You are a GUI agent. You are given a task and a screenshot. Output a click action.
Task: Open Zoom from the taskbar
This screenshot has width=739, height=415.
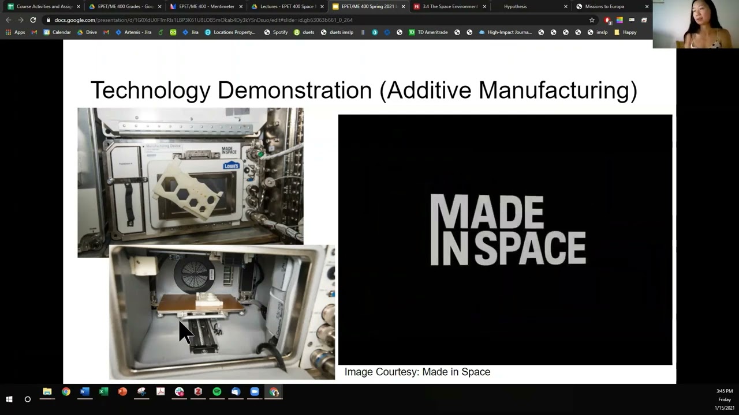(255, 392)
